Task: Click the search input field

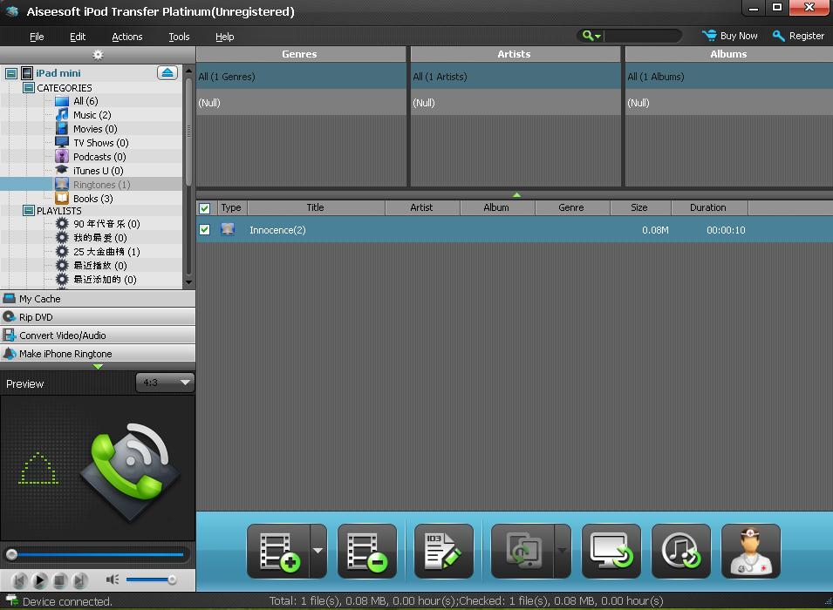Action: click(642, 36)
